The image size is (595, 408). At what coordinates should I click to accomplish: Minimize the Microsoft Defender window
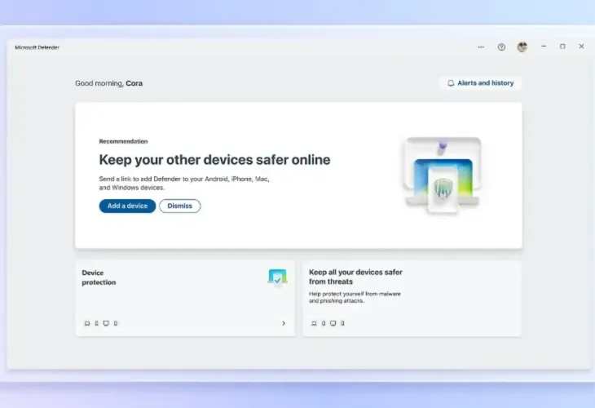coord(544,47)
